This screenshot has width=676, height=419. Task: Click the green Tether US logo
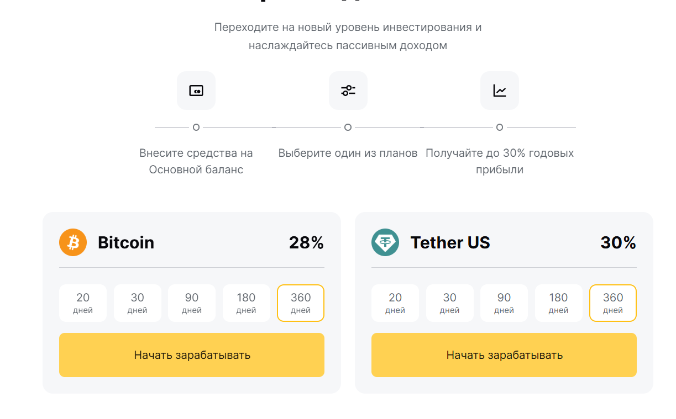point(385,242)
